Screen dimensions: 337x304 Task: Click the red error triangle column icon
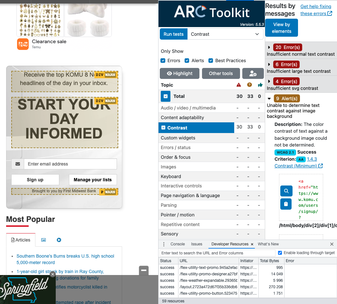[238, 85]
